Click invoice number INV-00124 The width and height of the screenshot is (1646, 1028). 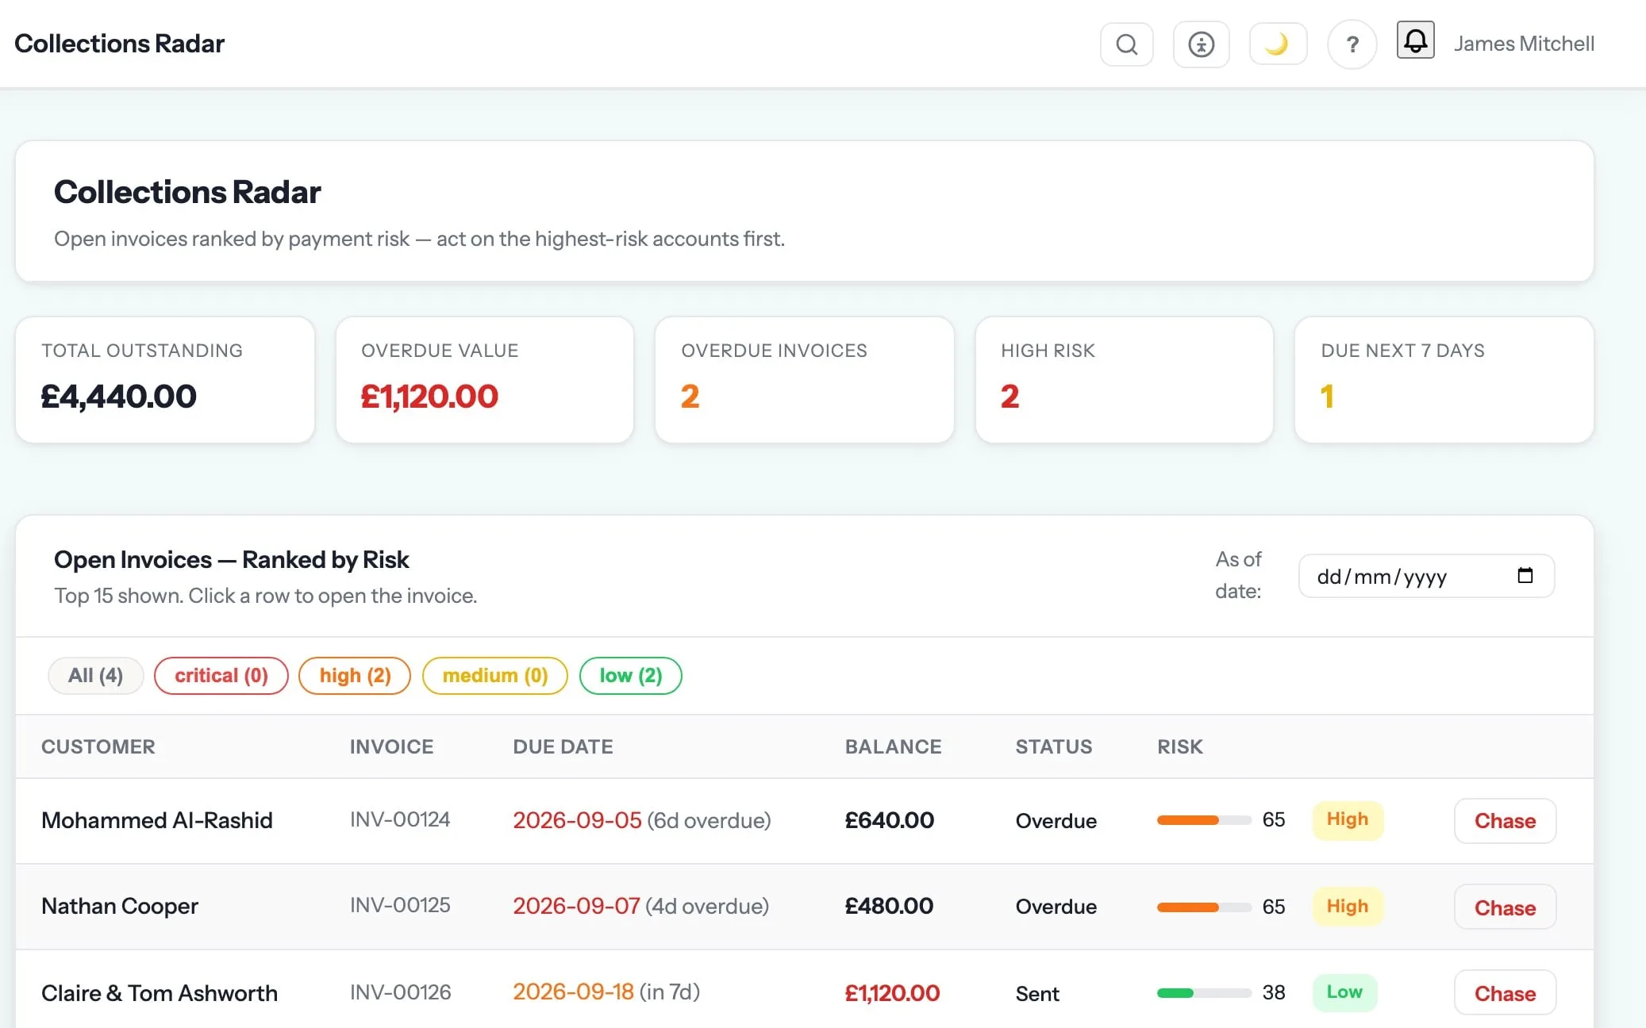coord(400,819)
